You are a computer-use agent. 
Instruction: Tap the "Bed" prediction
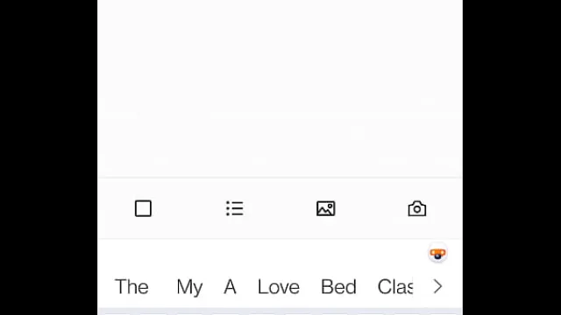coord(338,286)
